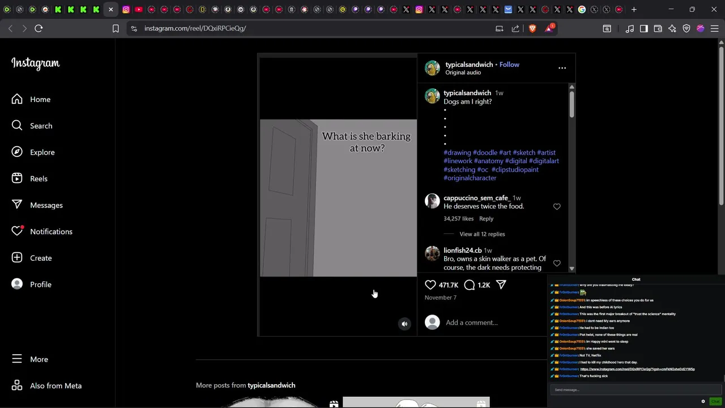
Task: Reply to cappuccino_sem_cafe_ comment
Action: coord(486,219)
